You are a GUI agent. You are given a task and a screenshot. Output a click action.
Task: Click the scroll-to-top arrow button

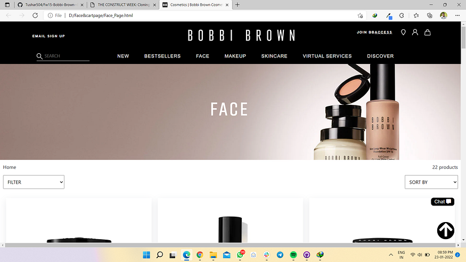(445, 230)
